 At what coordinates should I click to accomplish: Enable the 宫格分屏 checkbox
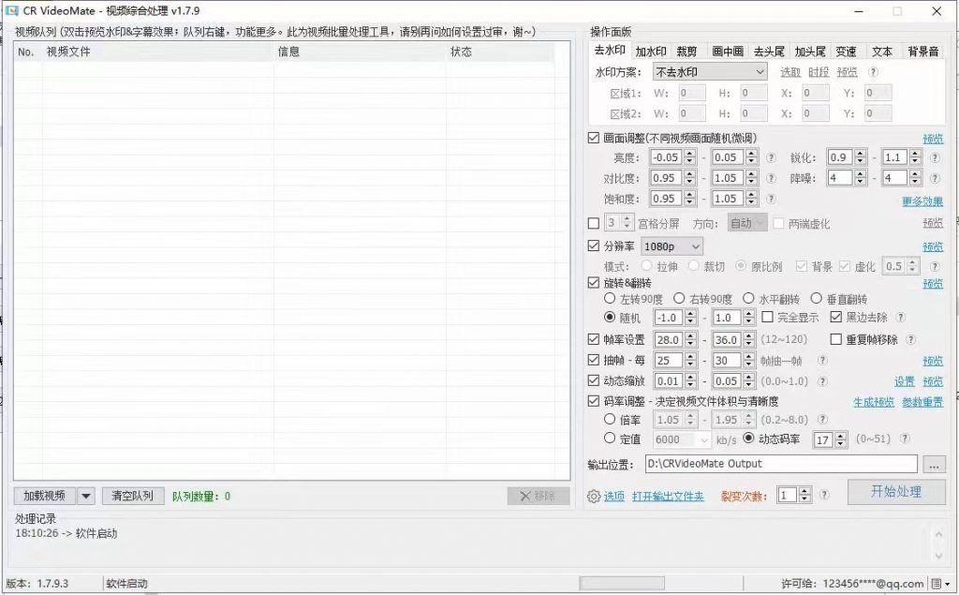click(x=594, y=223)
